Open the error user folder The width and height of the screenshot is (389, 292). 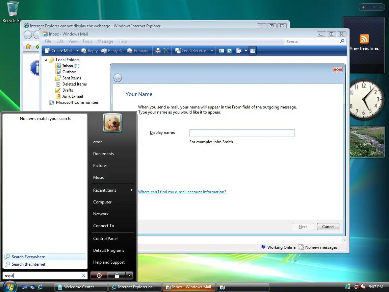[98, 142]
